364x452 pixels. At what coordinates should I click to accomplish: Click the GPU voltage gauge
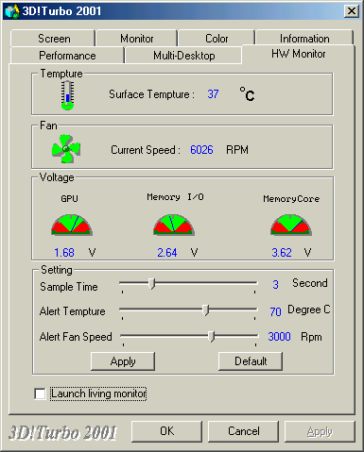point(72,225)
